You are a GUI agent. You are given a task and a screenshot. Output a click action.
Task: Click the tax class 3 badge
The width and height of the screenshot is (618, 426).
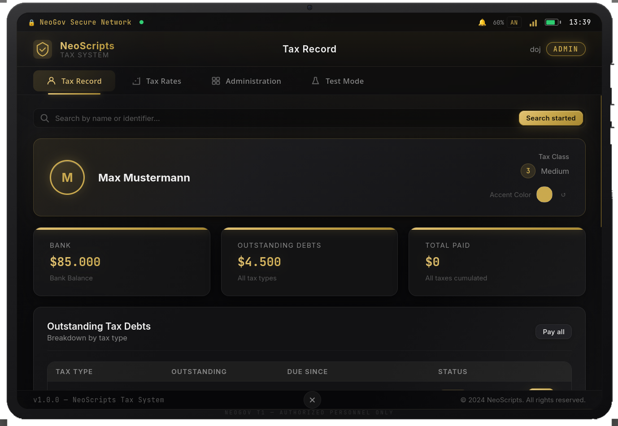[x=528, y=171]
